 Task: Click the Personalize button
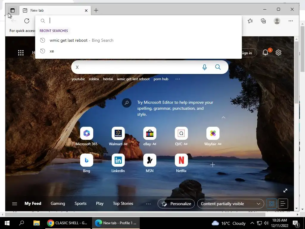pos(176,204)
